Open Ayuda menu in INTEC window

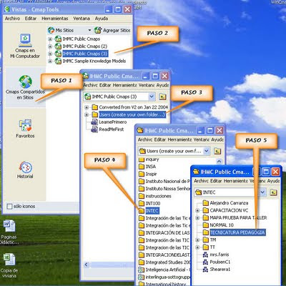point(273,181)
